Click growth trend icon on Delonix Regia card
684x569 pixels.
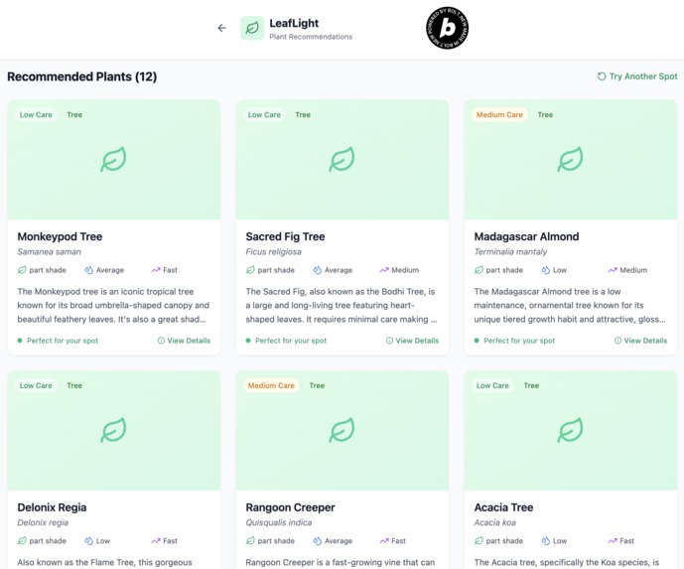(156, 541)
